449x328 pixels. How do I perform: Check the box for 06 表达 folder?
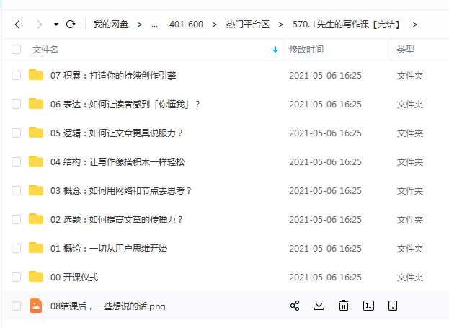(16, 104)
